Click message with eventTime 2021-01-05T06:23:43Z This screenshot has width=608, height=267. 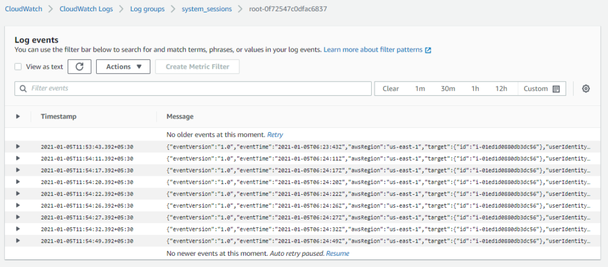coord(379,147)
